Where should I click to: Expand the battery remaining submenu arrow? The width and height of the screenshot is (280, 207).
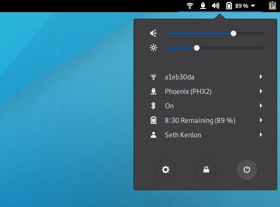pos(261,120)
